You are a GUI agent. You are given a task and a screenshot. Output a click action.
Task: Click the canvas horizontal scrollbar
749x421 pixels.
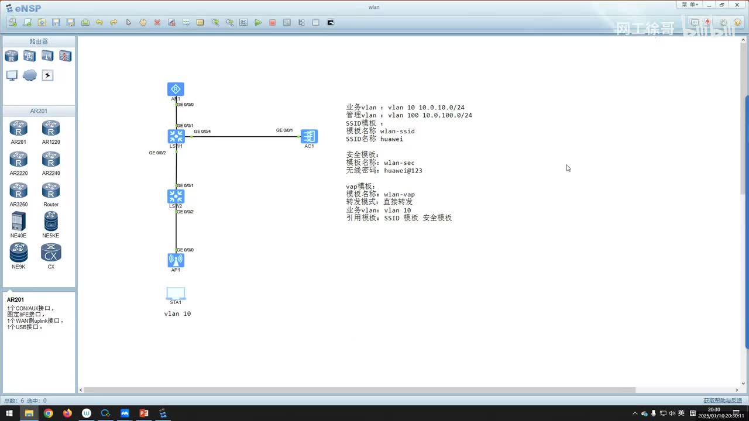(x=360, y=390)
